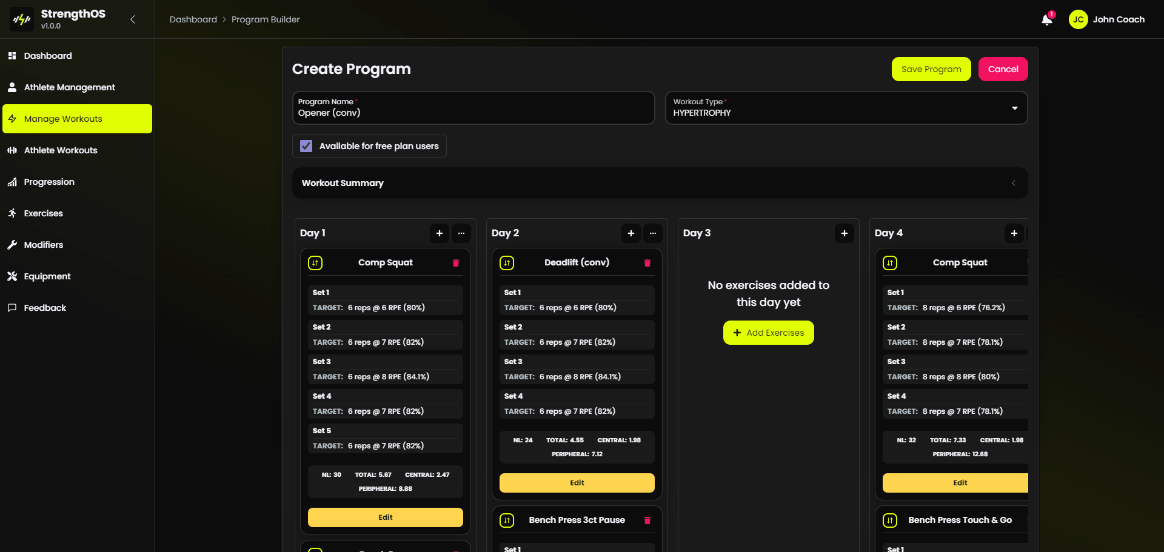Delete Bench Press 3ct Pause from Day 2
Screen dimensions: 1164x552
click(647, 520)
